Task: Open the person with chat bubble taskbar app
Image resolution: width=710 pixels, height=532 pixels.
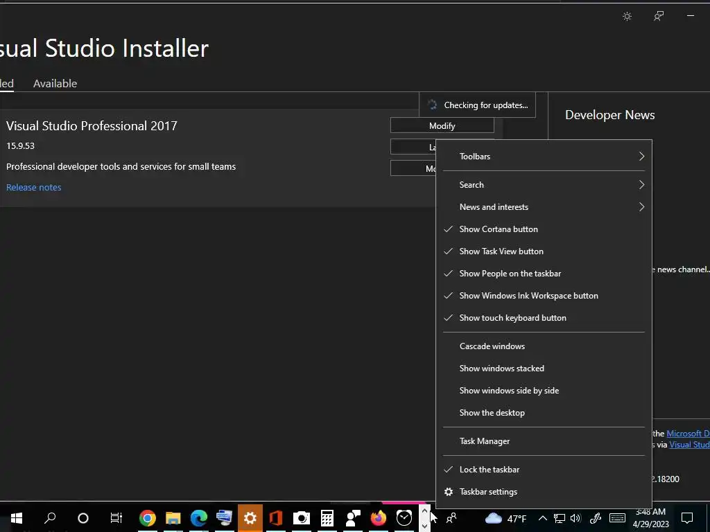Action: (x=353, y=517)
